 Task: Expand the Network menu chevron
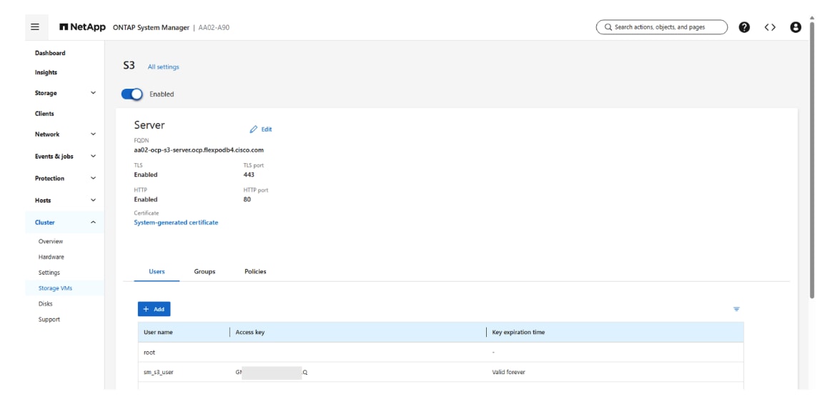pyautogui.click(x=93, y=134)
